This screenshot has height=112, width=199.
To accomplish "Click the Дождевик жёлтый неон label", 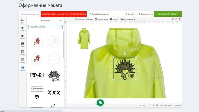I will point(30,14).
